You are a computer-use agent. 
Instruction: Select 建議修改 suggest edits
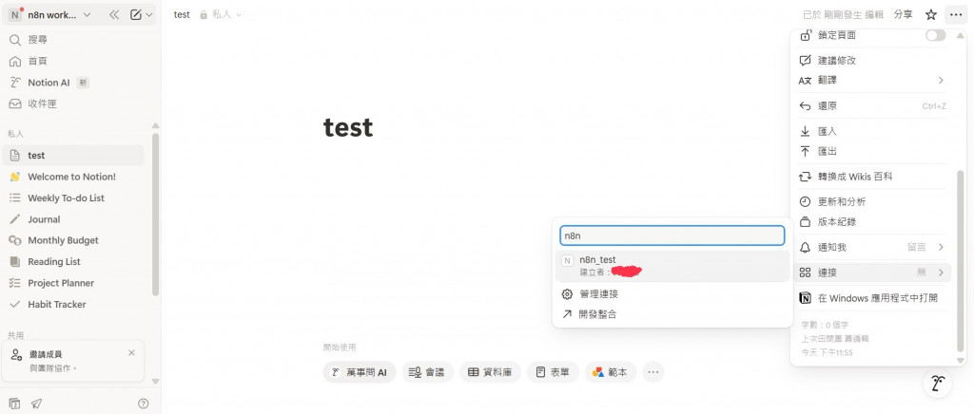click(x=871, y=61)
